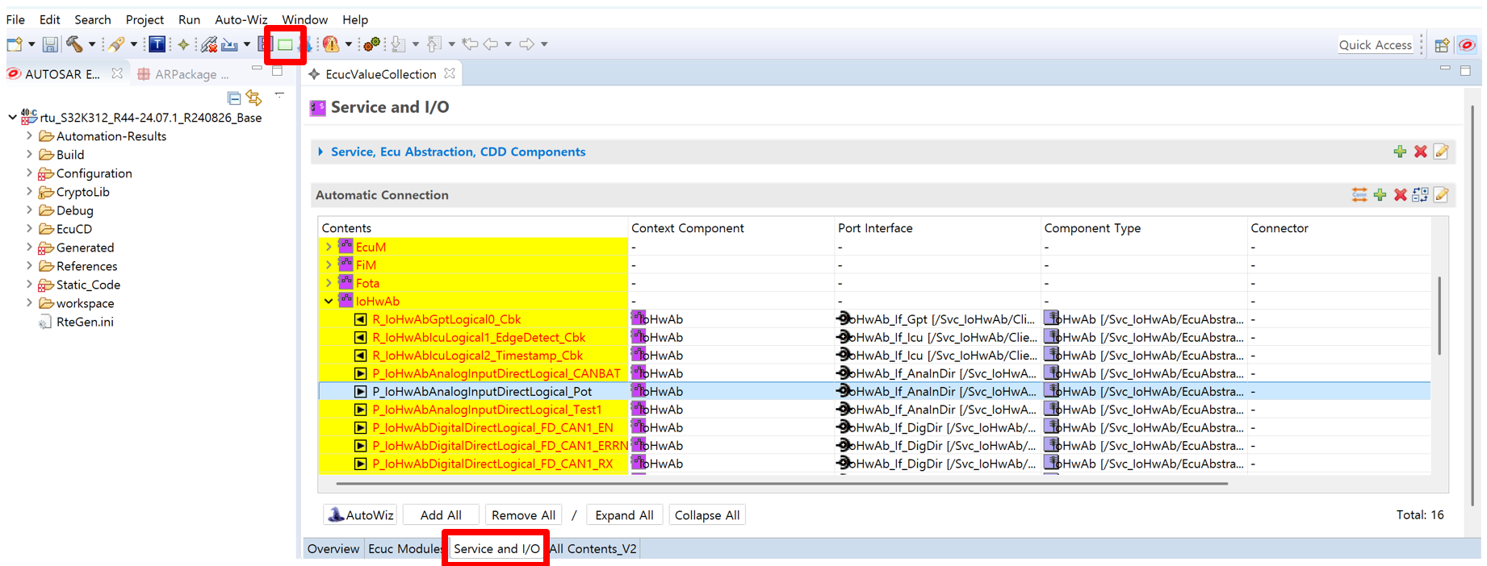
Task: Delete component with red X in Service section
Action: 1421,152
